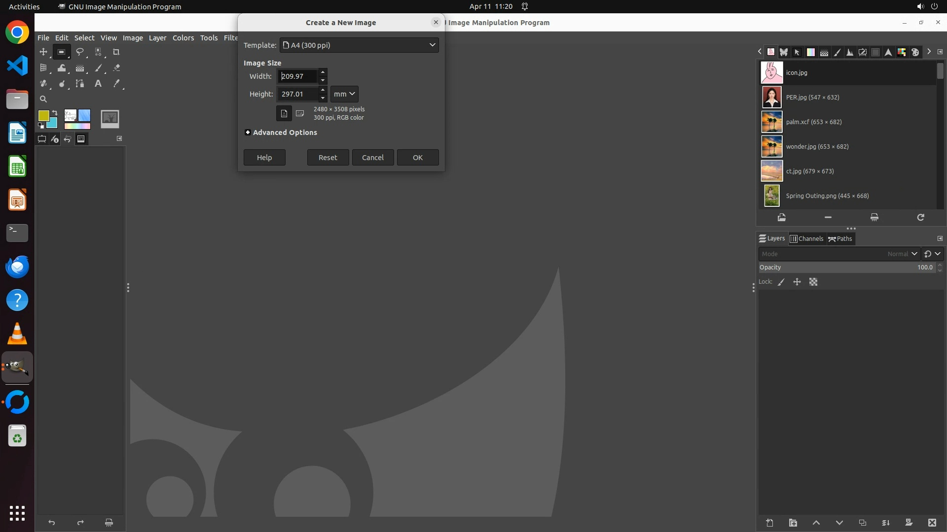This screenshot has height=532, width=947.
Task: Toggle landscape orientation in the dialog
Action: point(300,113)
